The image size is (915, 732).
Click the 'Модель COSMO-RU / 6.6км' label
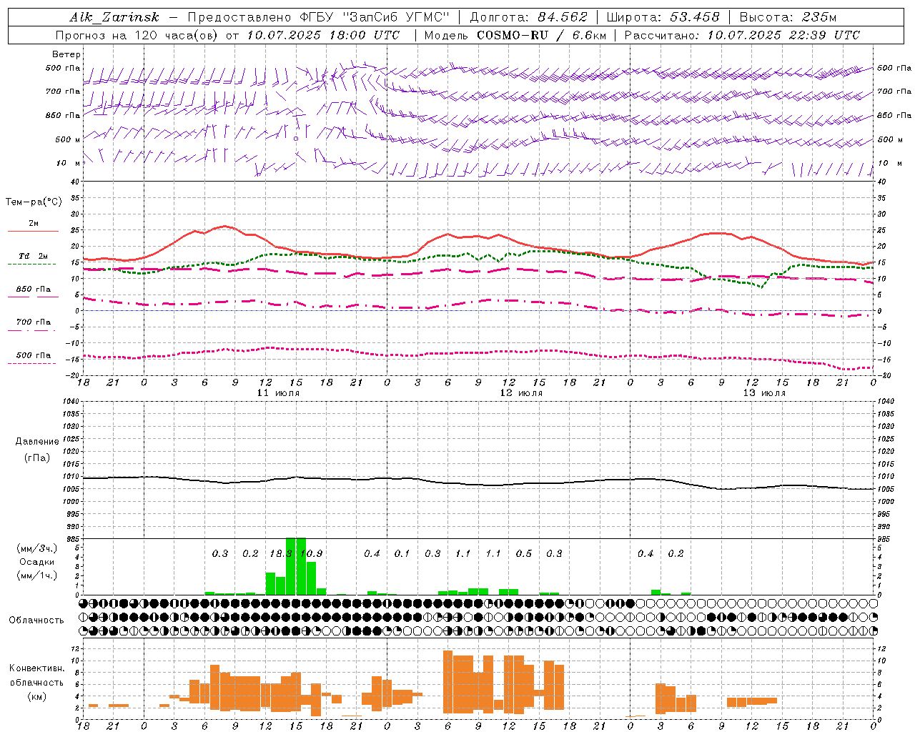pos(515,35)
